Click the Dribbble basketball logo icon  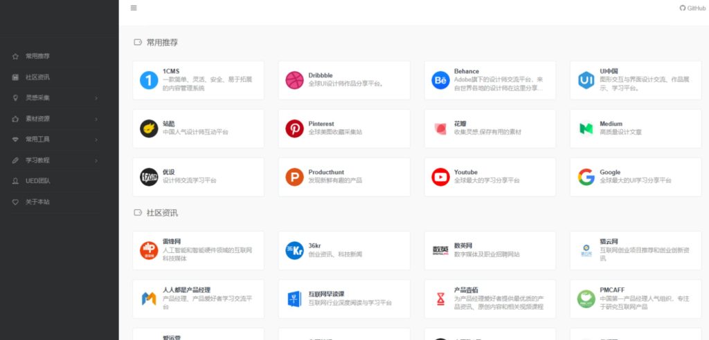click(x=295, y=80)
